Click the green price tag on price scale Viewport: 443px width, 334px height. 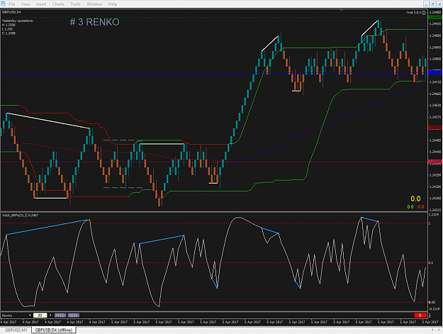click(x=435, y=17)
